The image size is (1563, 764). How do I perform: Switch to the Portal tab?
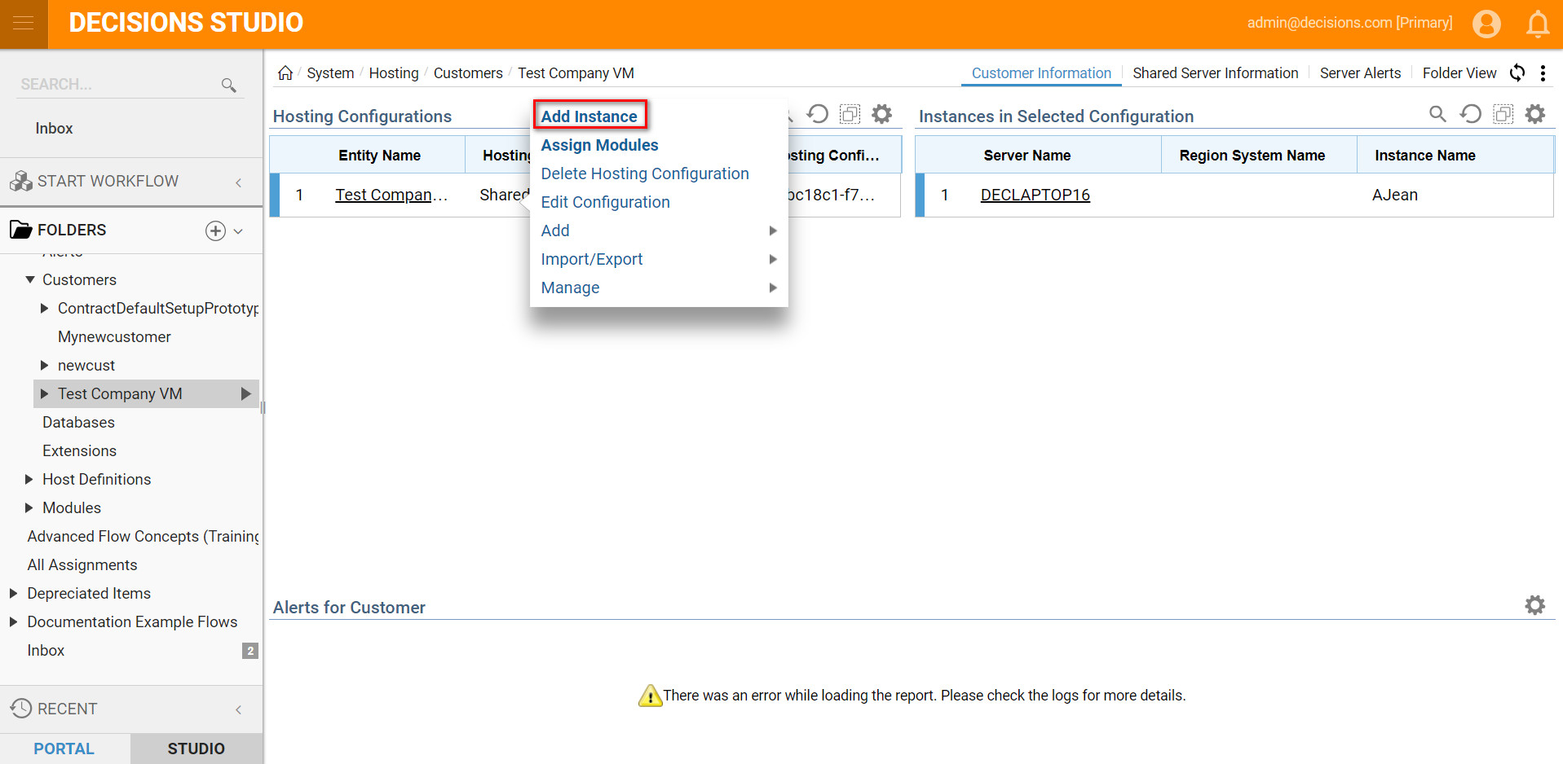pos(64,749)
